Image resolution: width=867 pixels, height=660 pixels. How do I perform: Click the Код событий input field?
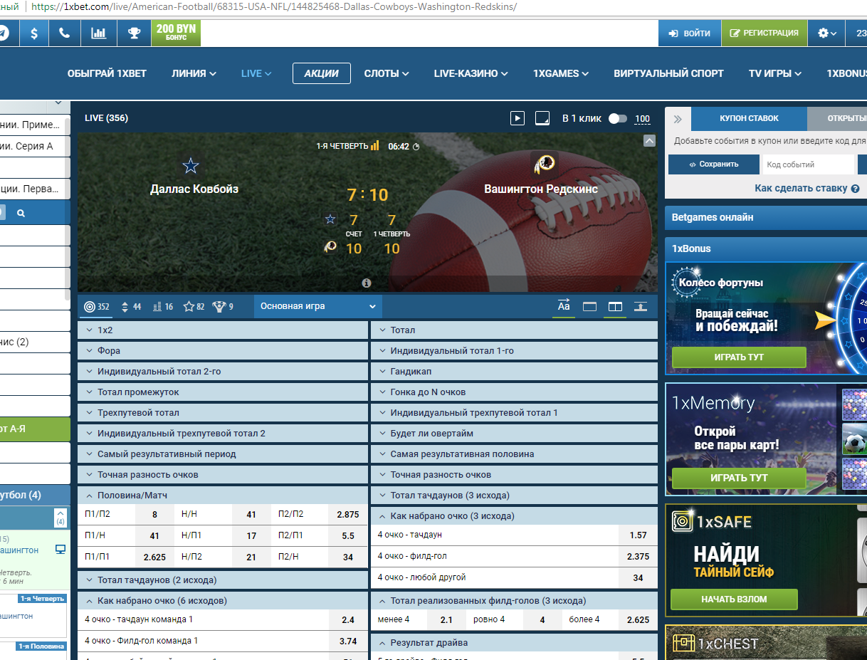click(x=808, y=164)
